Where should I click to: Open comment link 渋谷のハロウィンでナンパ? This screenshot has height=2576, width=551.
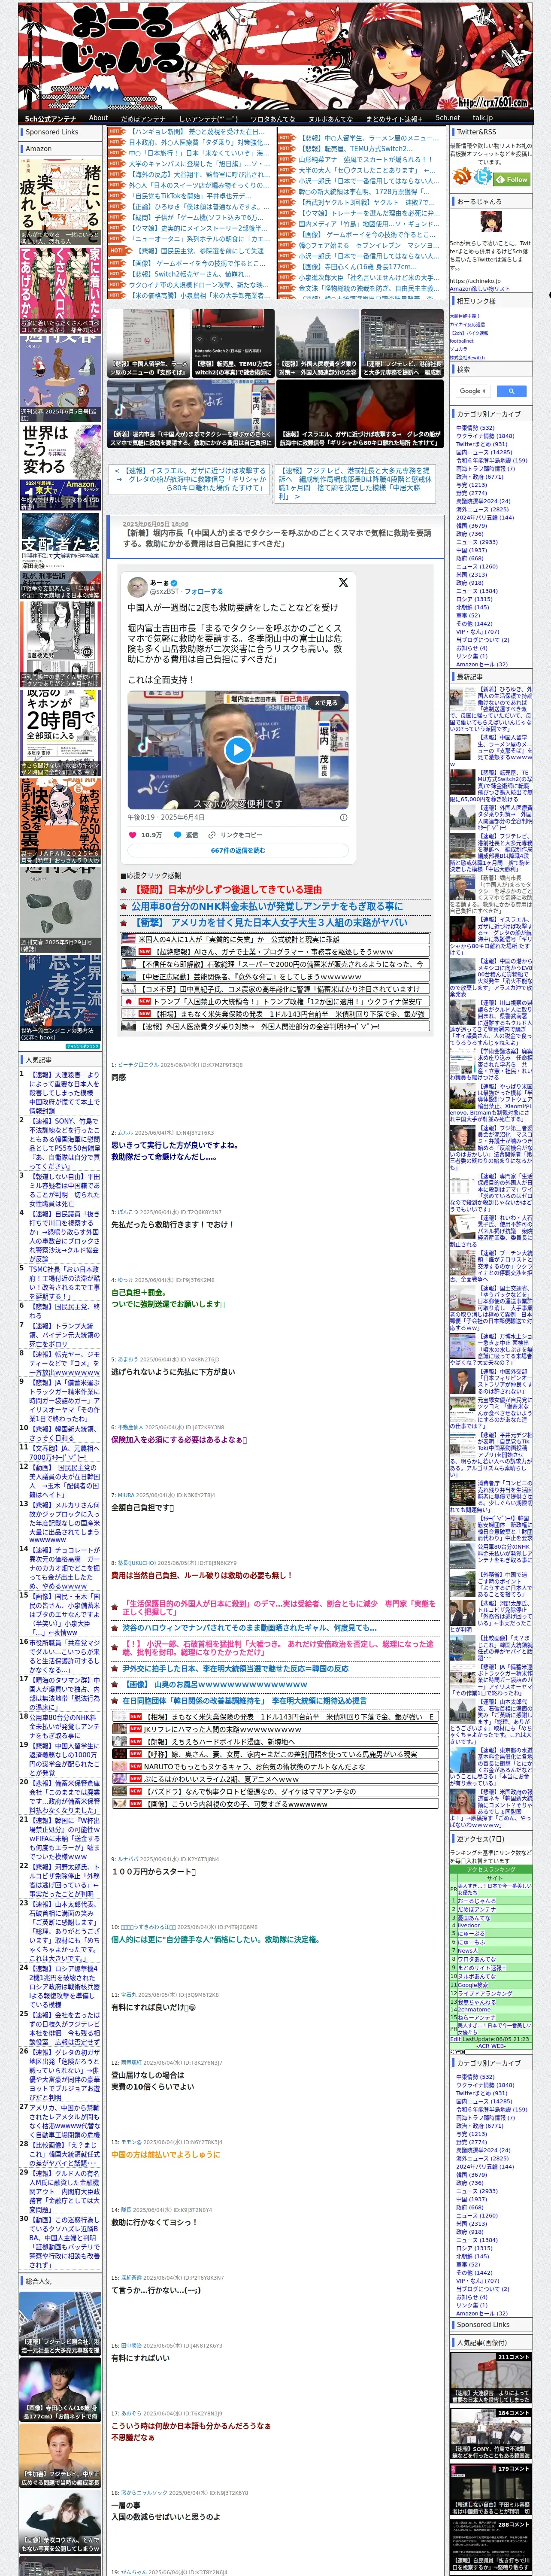point(251,1628)
